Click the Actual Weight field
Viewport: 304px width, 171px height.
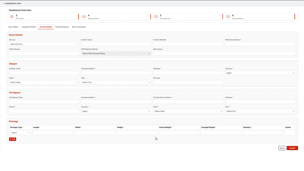[x=179, y=133]
